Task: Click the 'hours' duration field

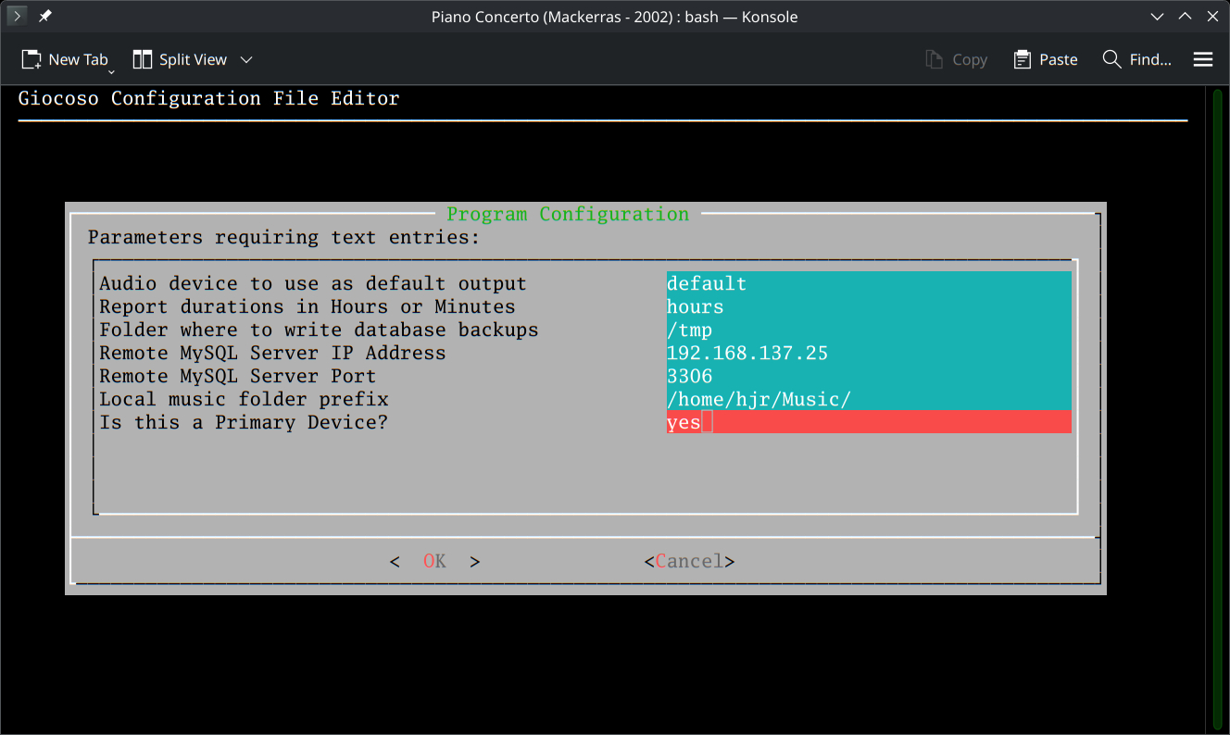Action: (868, 306)
